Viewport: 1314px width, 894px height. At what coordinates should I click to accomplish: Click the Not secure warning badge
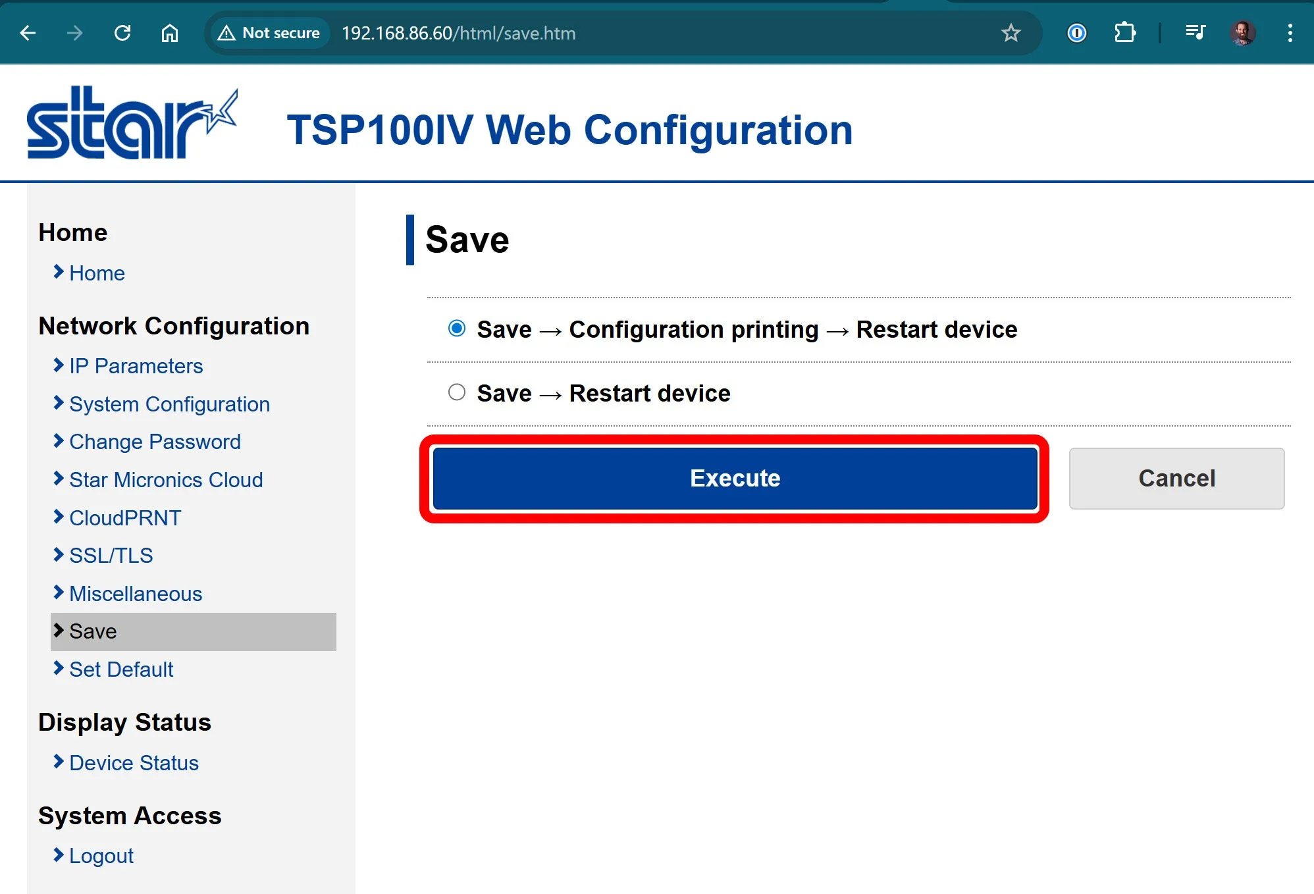point(269,33)
